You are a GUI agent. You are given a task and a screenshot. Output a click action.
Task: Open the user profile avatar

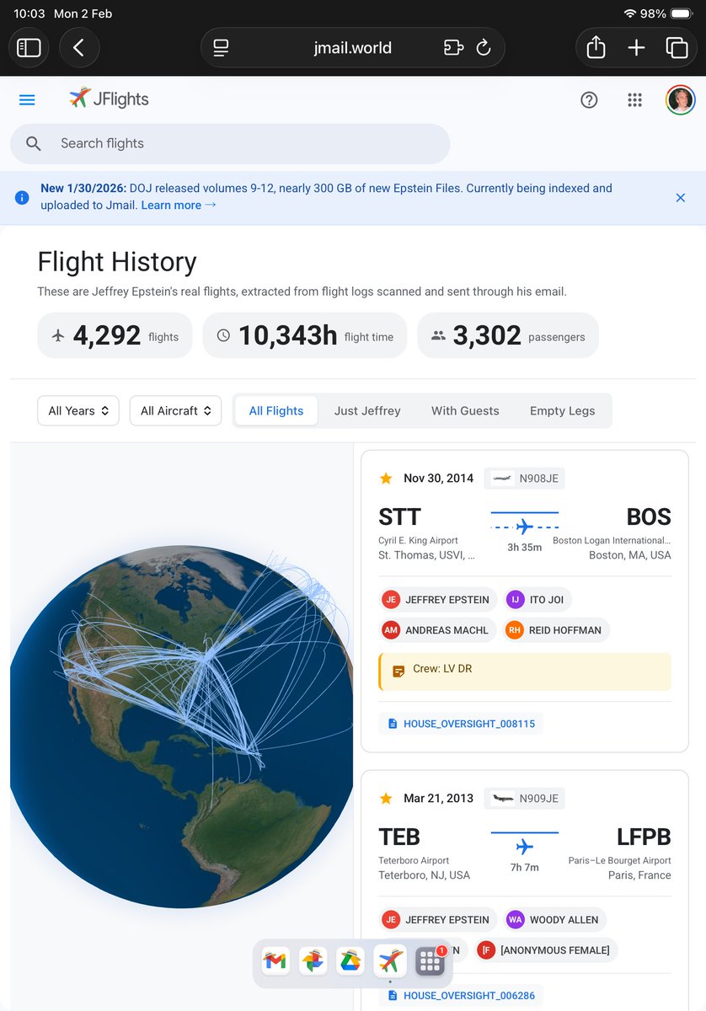680,99
